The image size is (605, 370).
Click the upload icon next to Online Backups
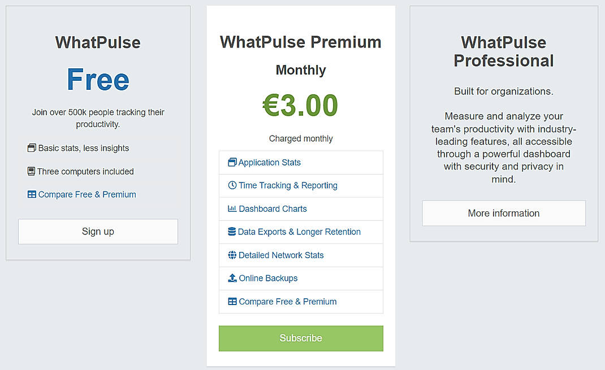pyautogui.click(x=232, y=278)
